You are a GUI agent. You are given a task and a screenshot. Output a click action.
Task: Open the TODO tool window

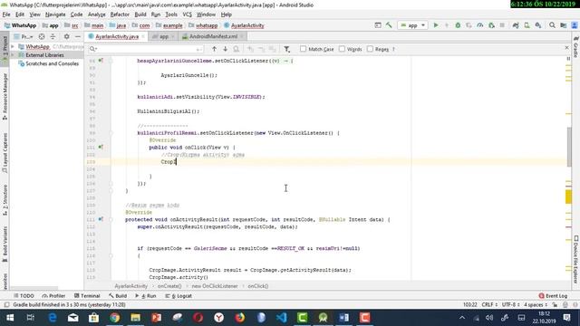24,296
